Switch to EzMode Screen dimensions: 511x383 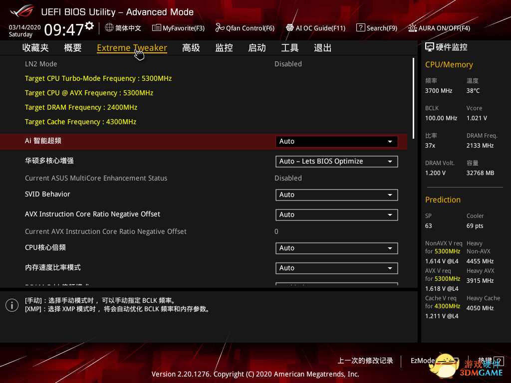[423, 361]
